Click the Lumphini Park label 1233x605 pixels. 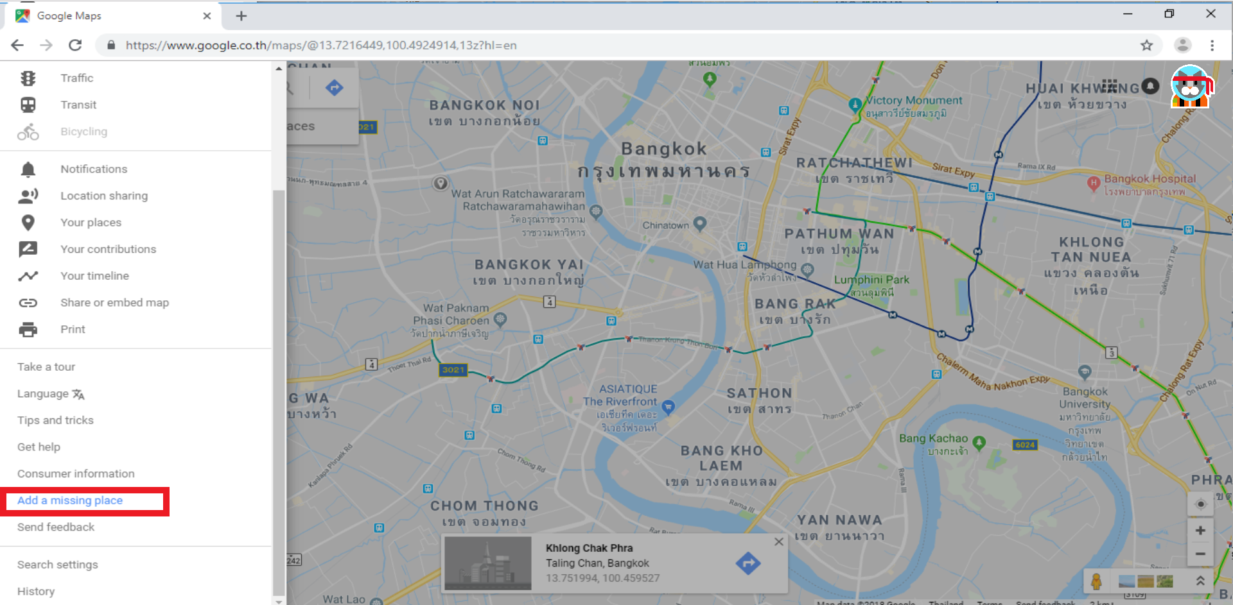pyautogui.click(x=871, y=280)
